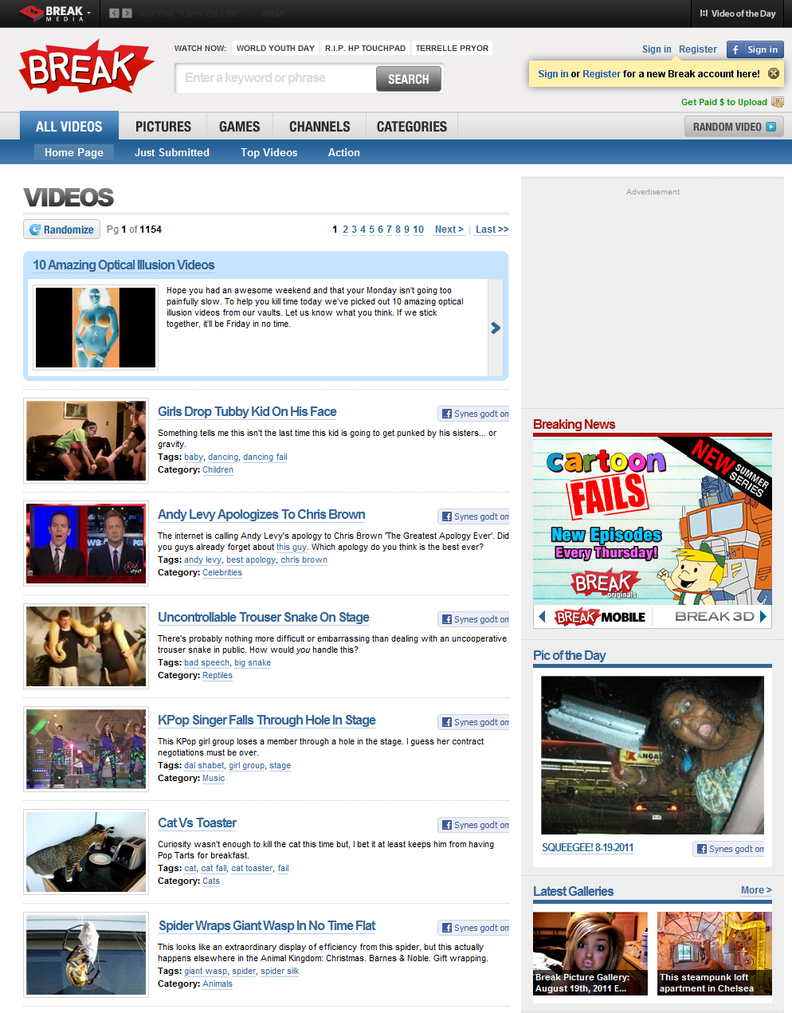Advance featured Optical Illusion slider arrow
This screenshot has width=792, height=1013.
pyautogui.click(x=496, y=328)
